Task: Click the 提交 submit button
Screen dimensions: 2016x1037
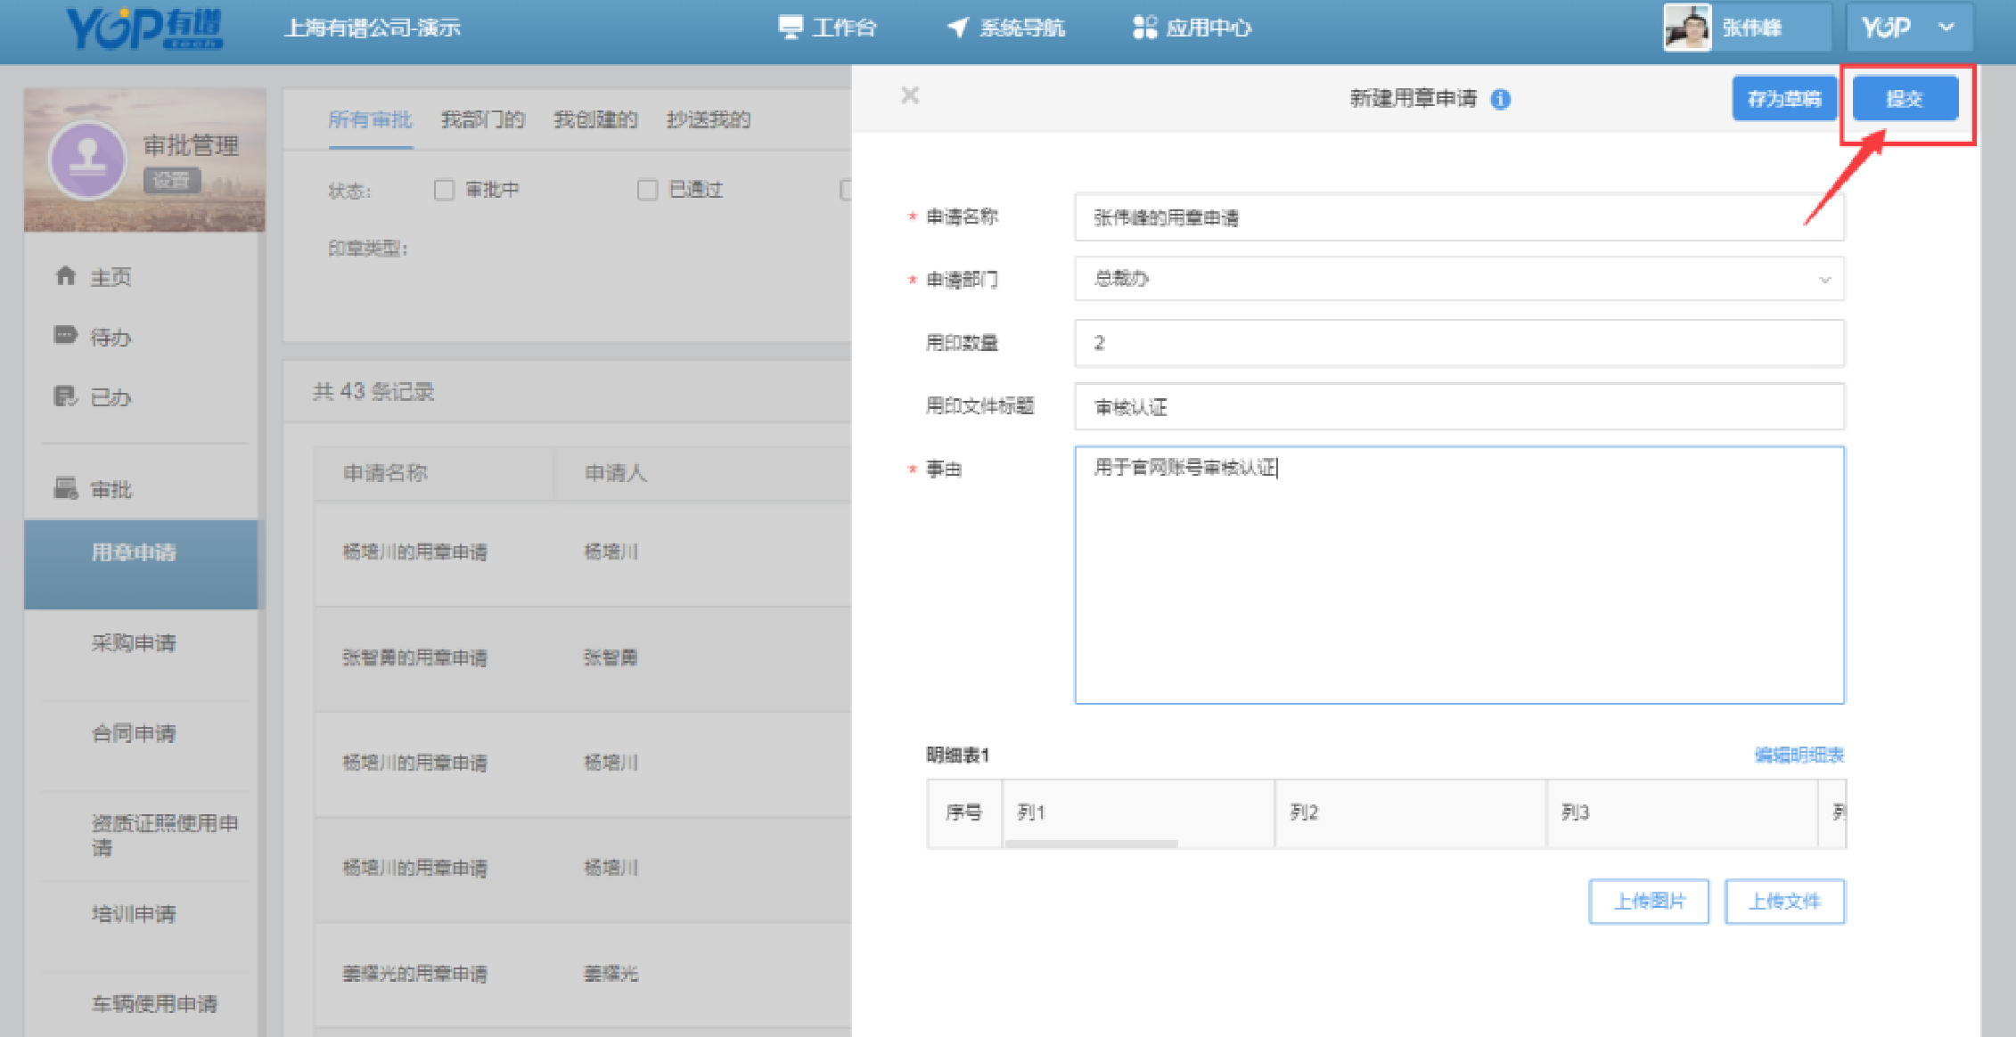Action: click(x=1905, y=99)
